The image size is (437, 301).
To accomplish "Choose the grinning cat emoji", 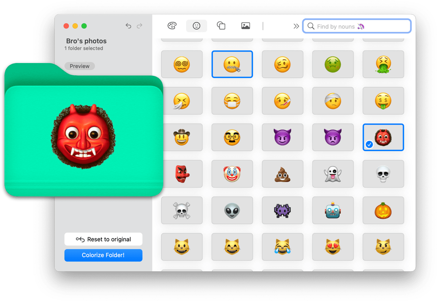I will click(182, 247).
